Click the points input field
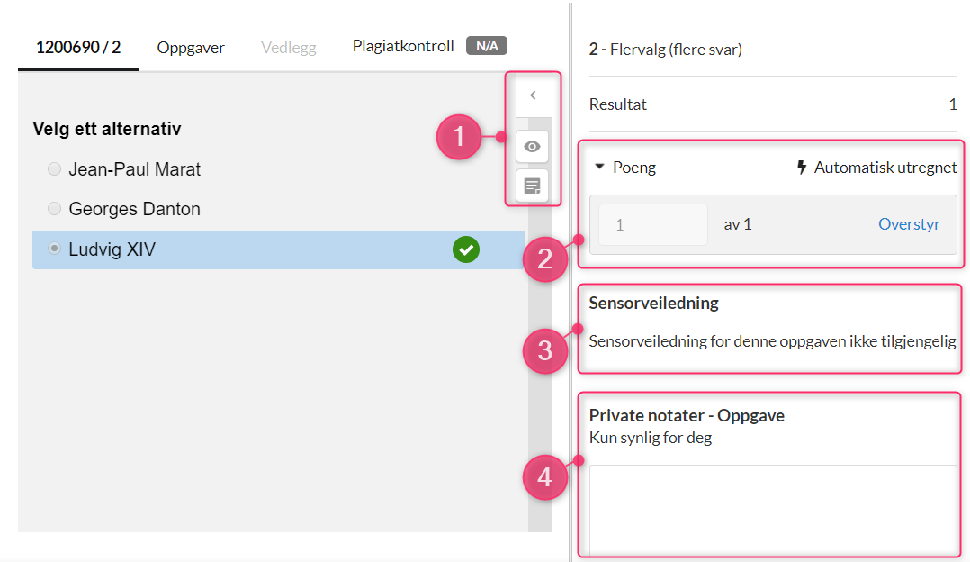The image size is (970, 562). [653, 224]
